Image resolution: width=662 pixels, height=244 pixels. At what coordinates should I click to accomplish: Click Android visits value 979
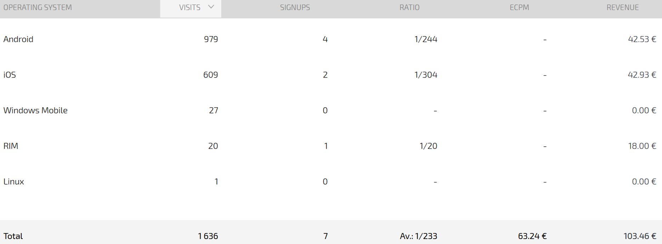point(211,39)
